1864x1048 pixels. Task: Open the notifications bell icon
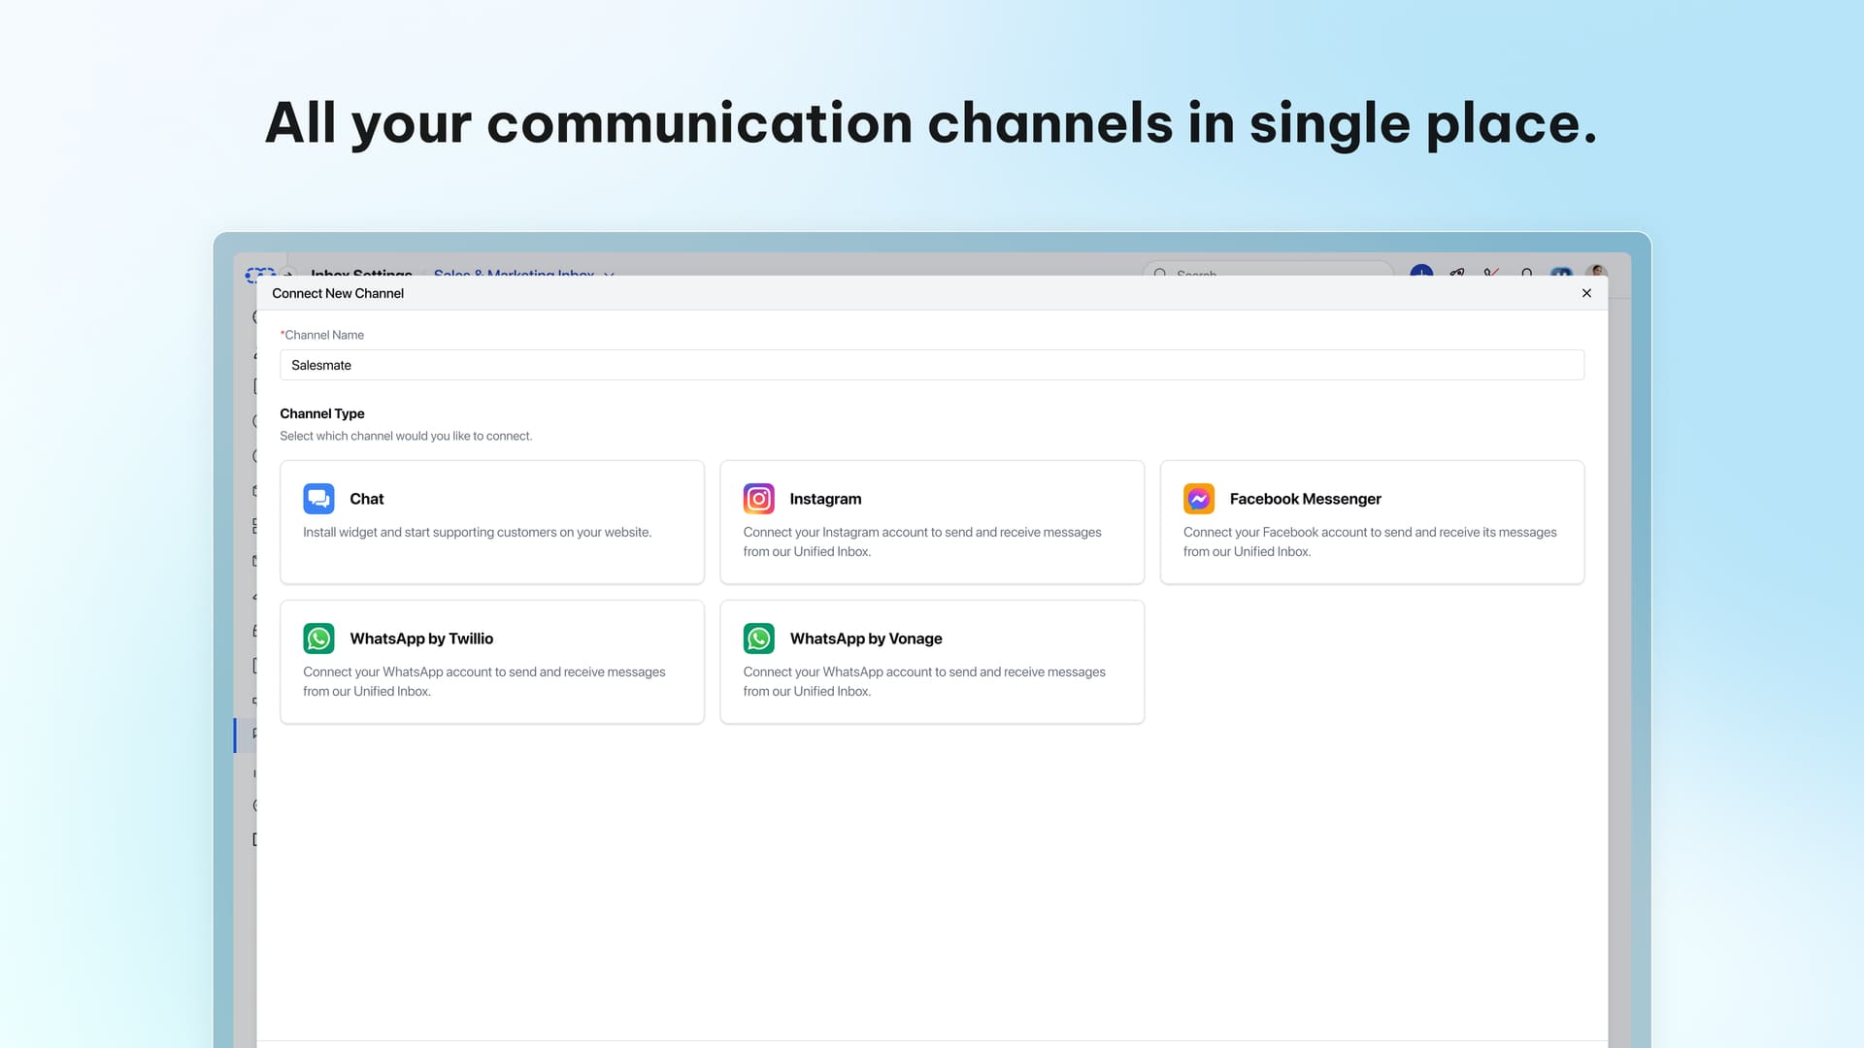pyautogui.click(x=1527, y=272)
